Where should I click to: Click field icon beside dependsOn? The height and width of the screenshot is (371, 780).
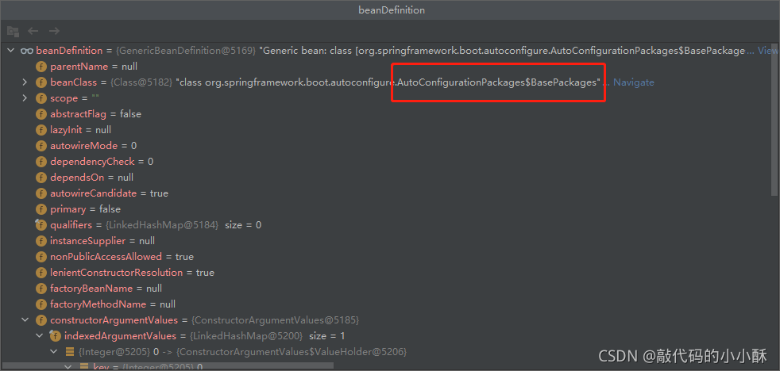point(41,178)
